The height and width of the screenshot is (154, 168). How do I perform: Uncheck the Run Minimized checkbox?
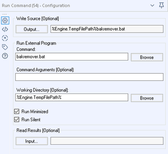pos(17,111)
